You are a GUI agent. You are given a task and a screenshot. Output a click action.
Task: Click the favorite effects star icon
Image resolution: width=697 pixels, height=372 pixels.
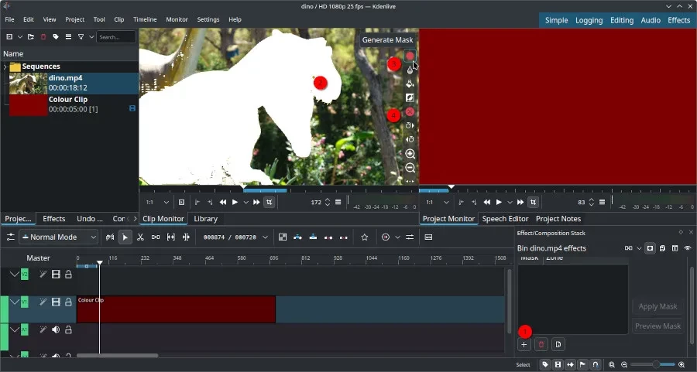pyautogui.click(x=365, y=237)
